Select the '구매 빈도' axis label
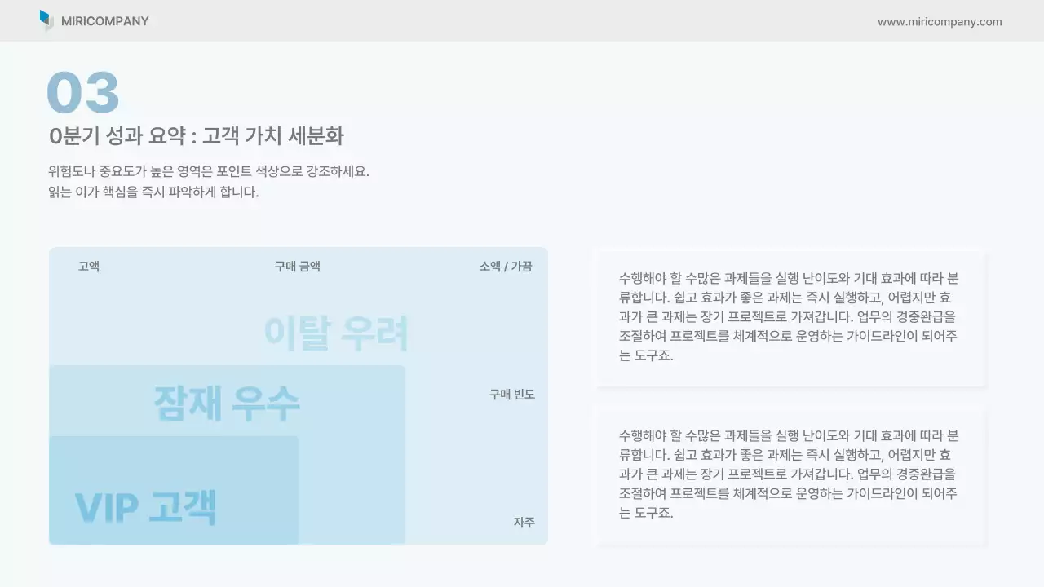Screen dimensions: 1044x587 pyautogui.click(x=511, y=394)
